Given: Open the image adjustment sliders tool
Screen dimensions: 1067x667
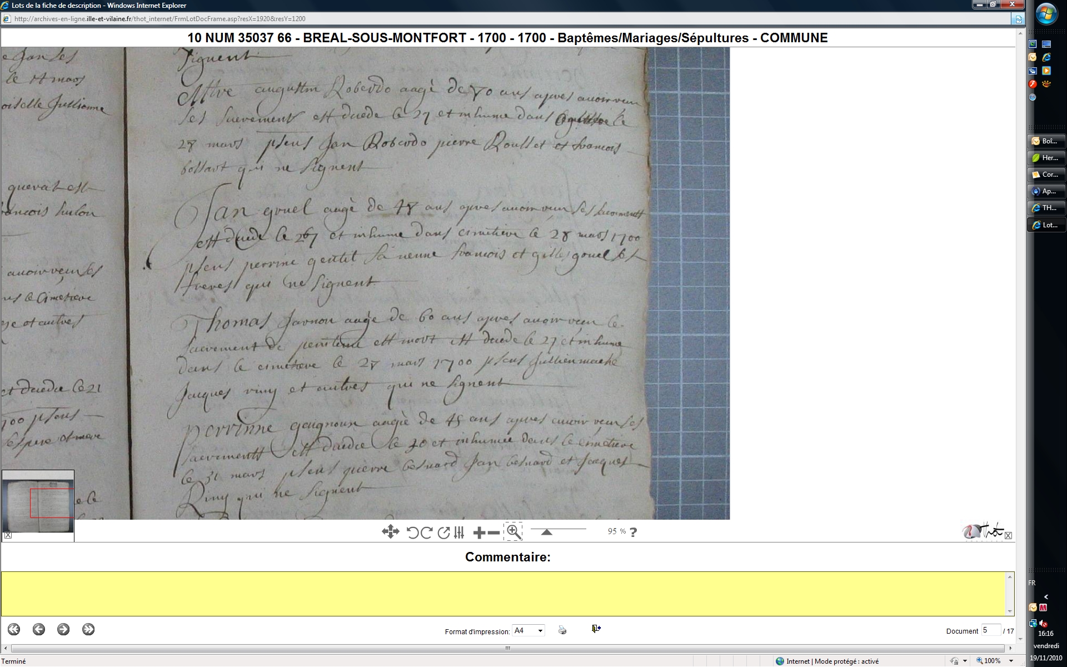Looking at the screenshot, I should 459,532.
